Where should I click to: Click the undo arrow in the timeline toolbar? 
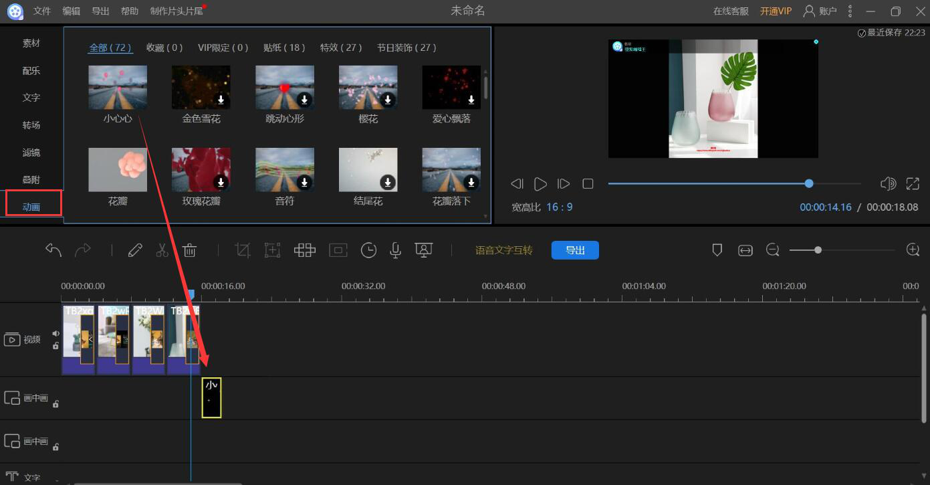click(x=53, y=250)
